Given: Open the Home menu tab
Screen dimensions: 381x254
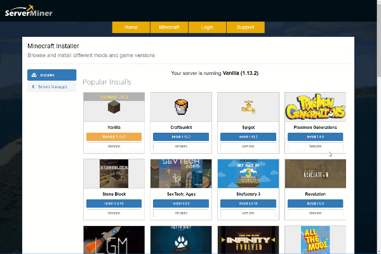Looking at the screenshot, I should click(131, 27).
